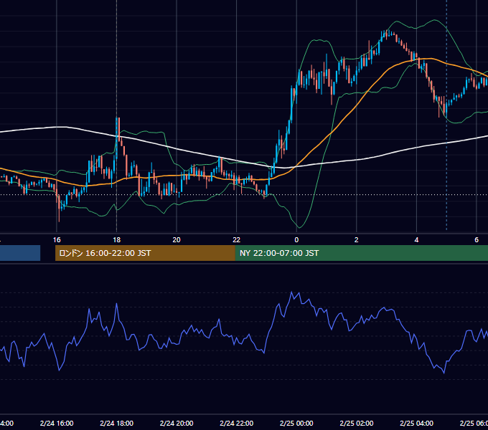Click the 2/24 16:00 time label
The height and width of the screenshot is (430, 488).
tap(57, 424)
